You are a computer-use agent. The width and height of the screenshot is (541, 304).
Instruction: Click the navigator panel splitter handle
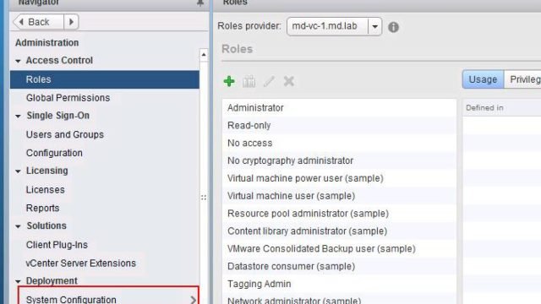tap(204, 198)
